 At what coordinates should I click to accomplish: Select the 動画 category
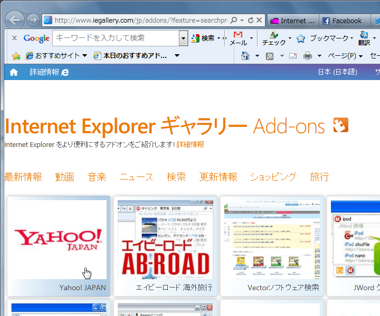pyautogui.click(x=64, y=177)
